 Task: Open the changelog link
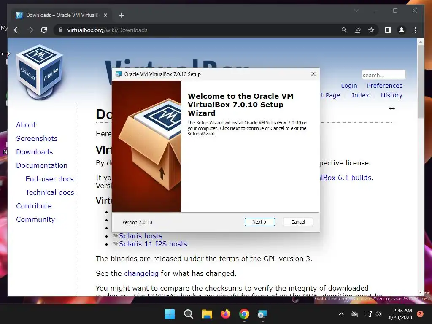coord(141,273)
